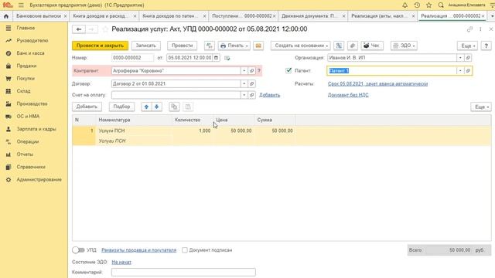The height and width of the screenshot is (278, 495).
Task: Expand Патент dropdown arrow
Action: [x=460, y=71]
